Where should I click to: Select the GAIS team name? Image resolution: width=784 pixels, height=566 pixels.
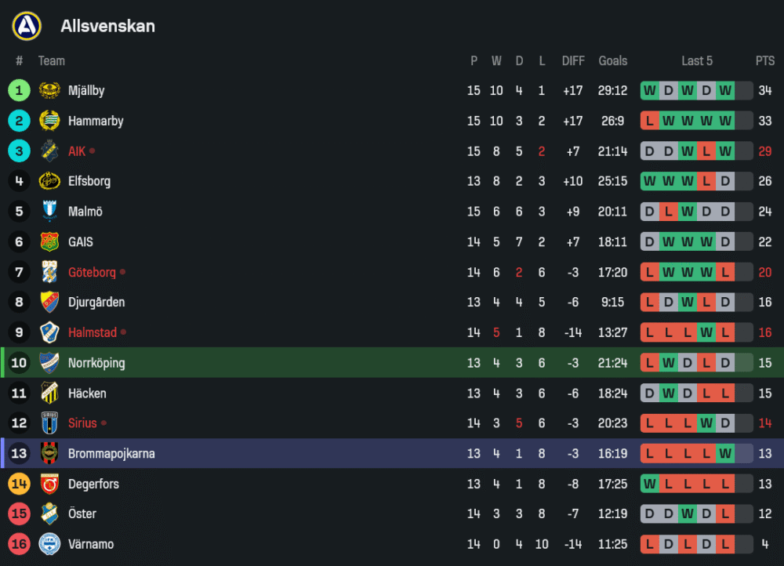[81, 242]
